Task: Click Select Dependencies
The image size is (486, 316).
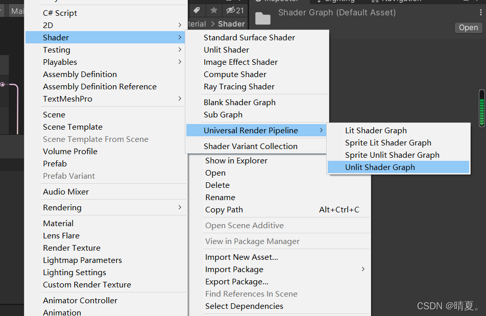Action: coord(279,306)
